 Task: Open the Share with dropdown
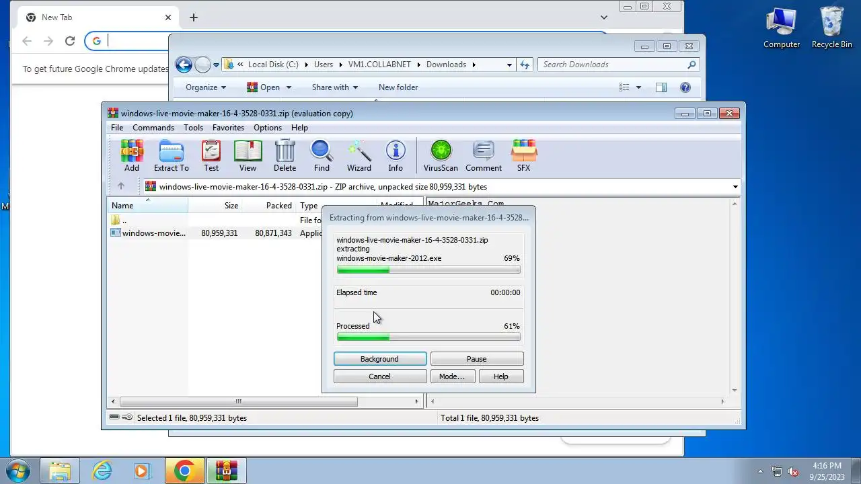tap(335, 87)
